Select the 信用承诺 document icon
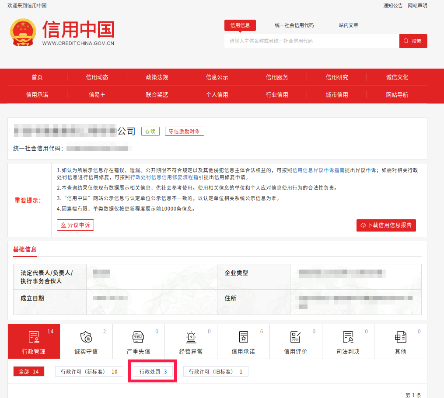444x398 pixels. tap(244, 337)
